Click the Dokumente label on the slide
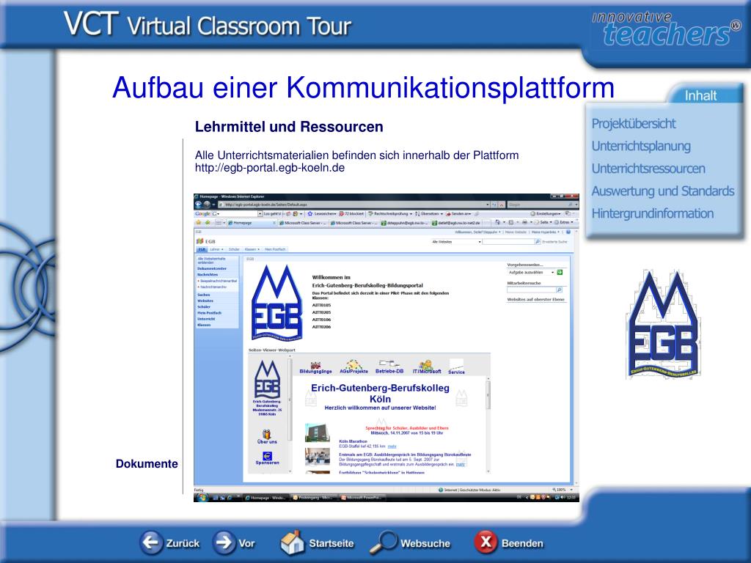The height and width of the screenshot is (563, 751). click(x=147, y=463)
